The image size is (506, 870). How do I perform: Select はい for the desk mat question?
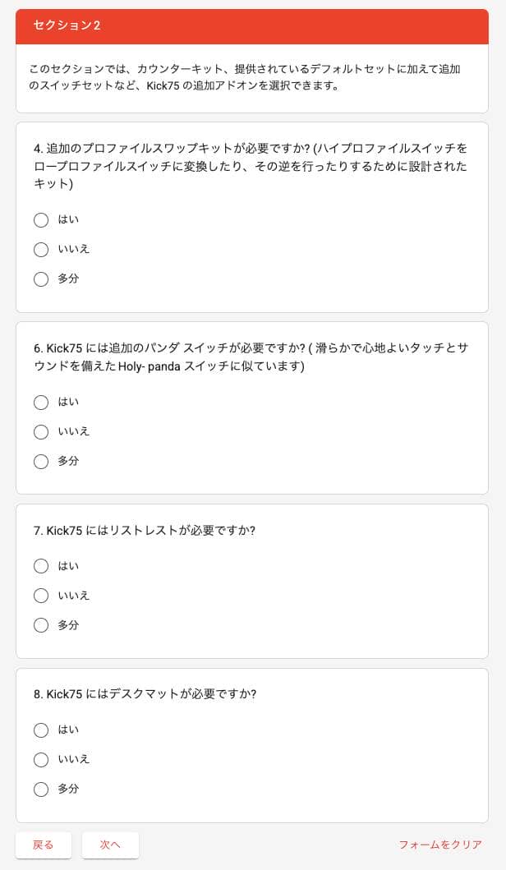click(x=41, y=730)
